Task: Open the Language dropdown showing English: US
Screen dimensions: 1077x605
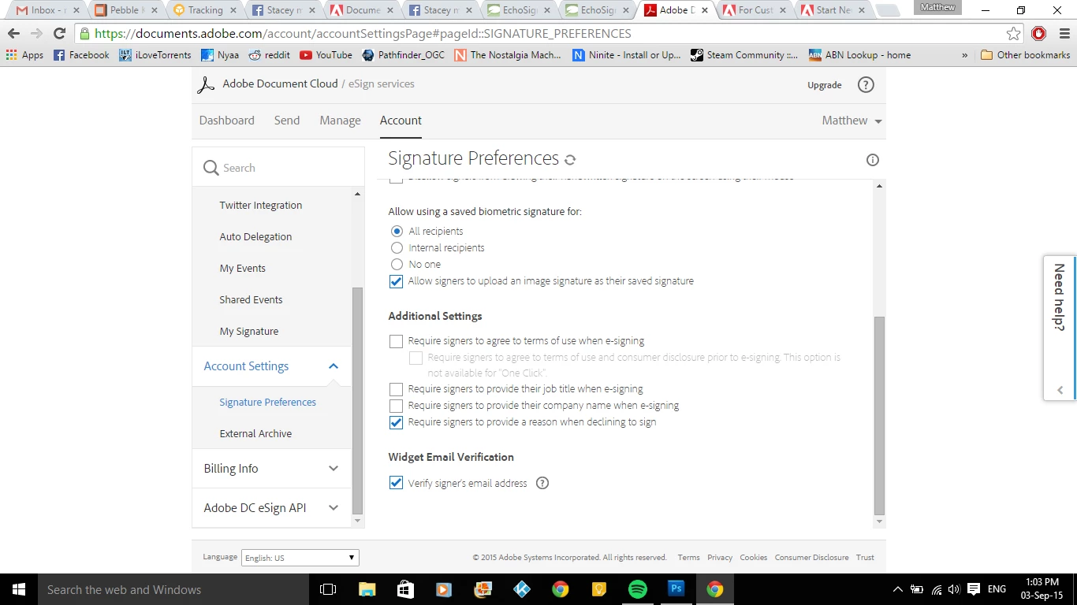Action: tap(300, 558)
